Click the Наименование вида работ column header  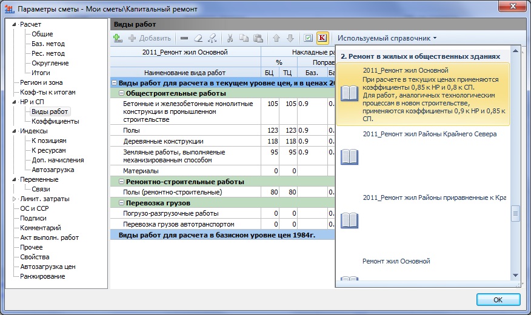pos(185,73)
